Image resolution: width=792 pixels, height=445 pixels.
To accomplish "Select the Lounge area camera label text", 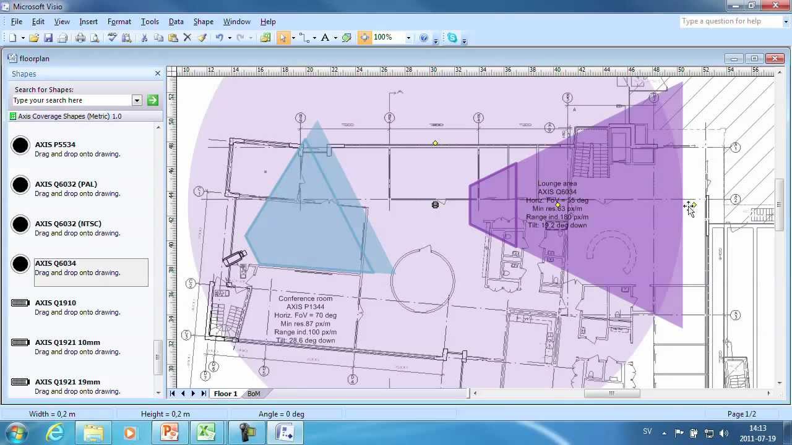I will pyautogui.click(x=557, y=205).
